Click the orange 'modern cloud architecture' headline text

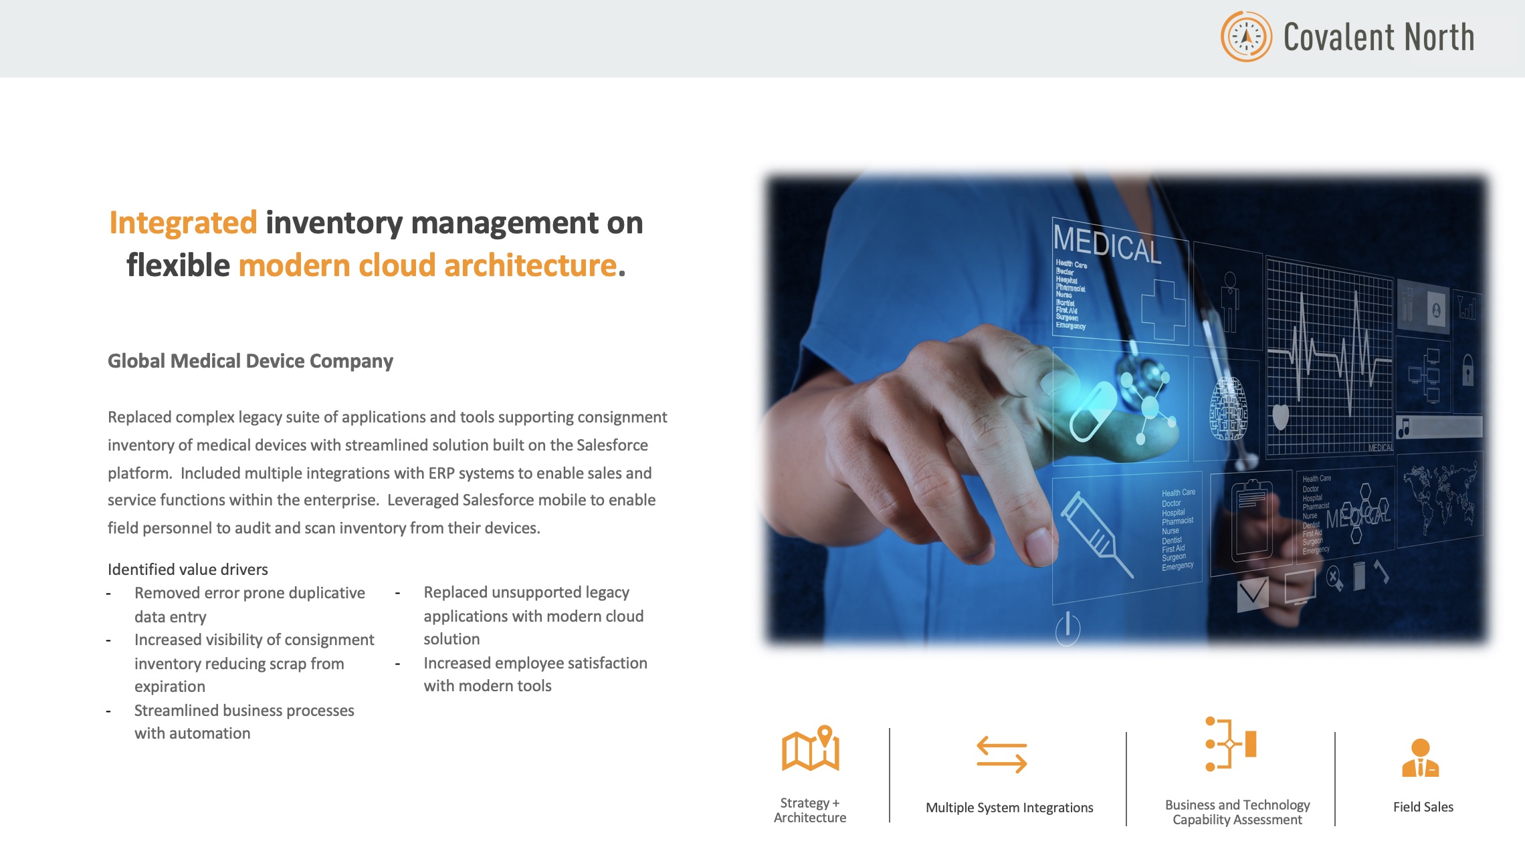[x=427, y=265]
